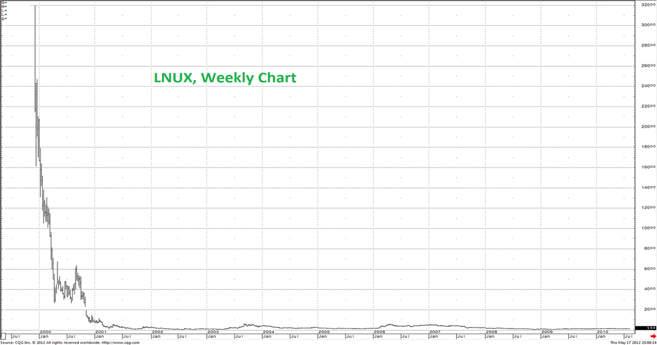
Task: Select the LNUX, Weekly Chart title
Action: point(224,78)
